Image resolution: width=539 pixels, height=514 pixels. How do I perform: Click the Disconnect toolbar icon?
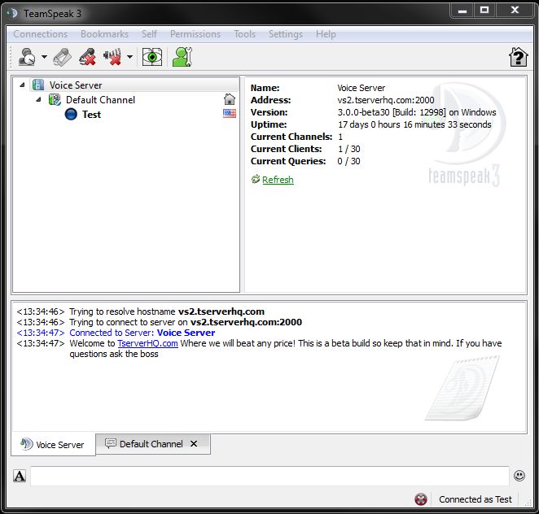coord(63,57)
